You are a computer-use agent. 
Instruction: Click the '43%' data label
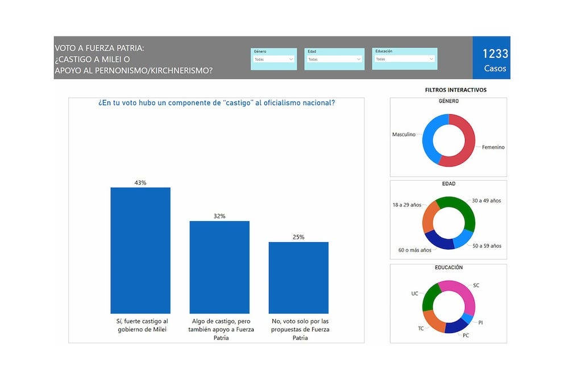[140, 182]
